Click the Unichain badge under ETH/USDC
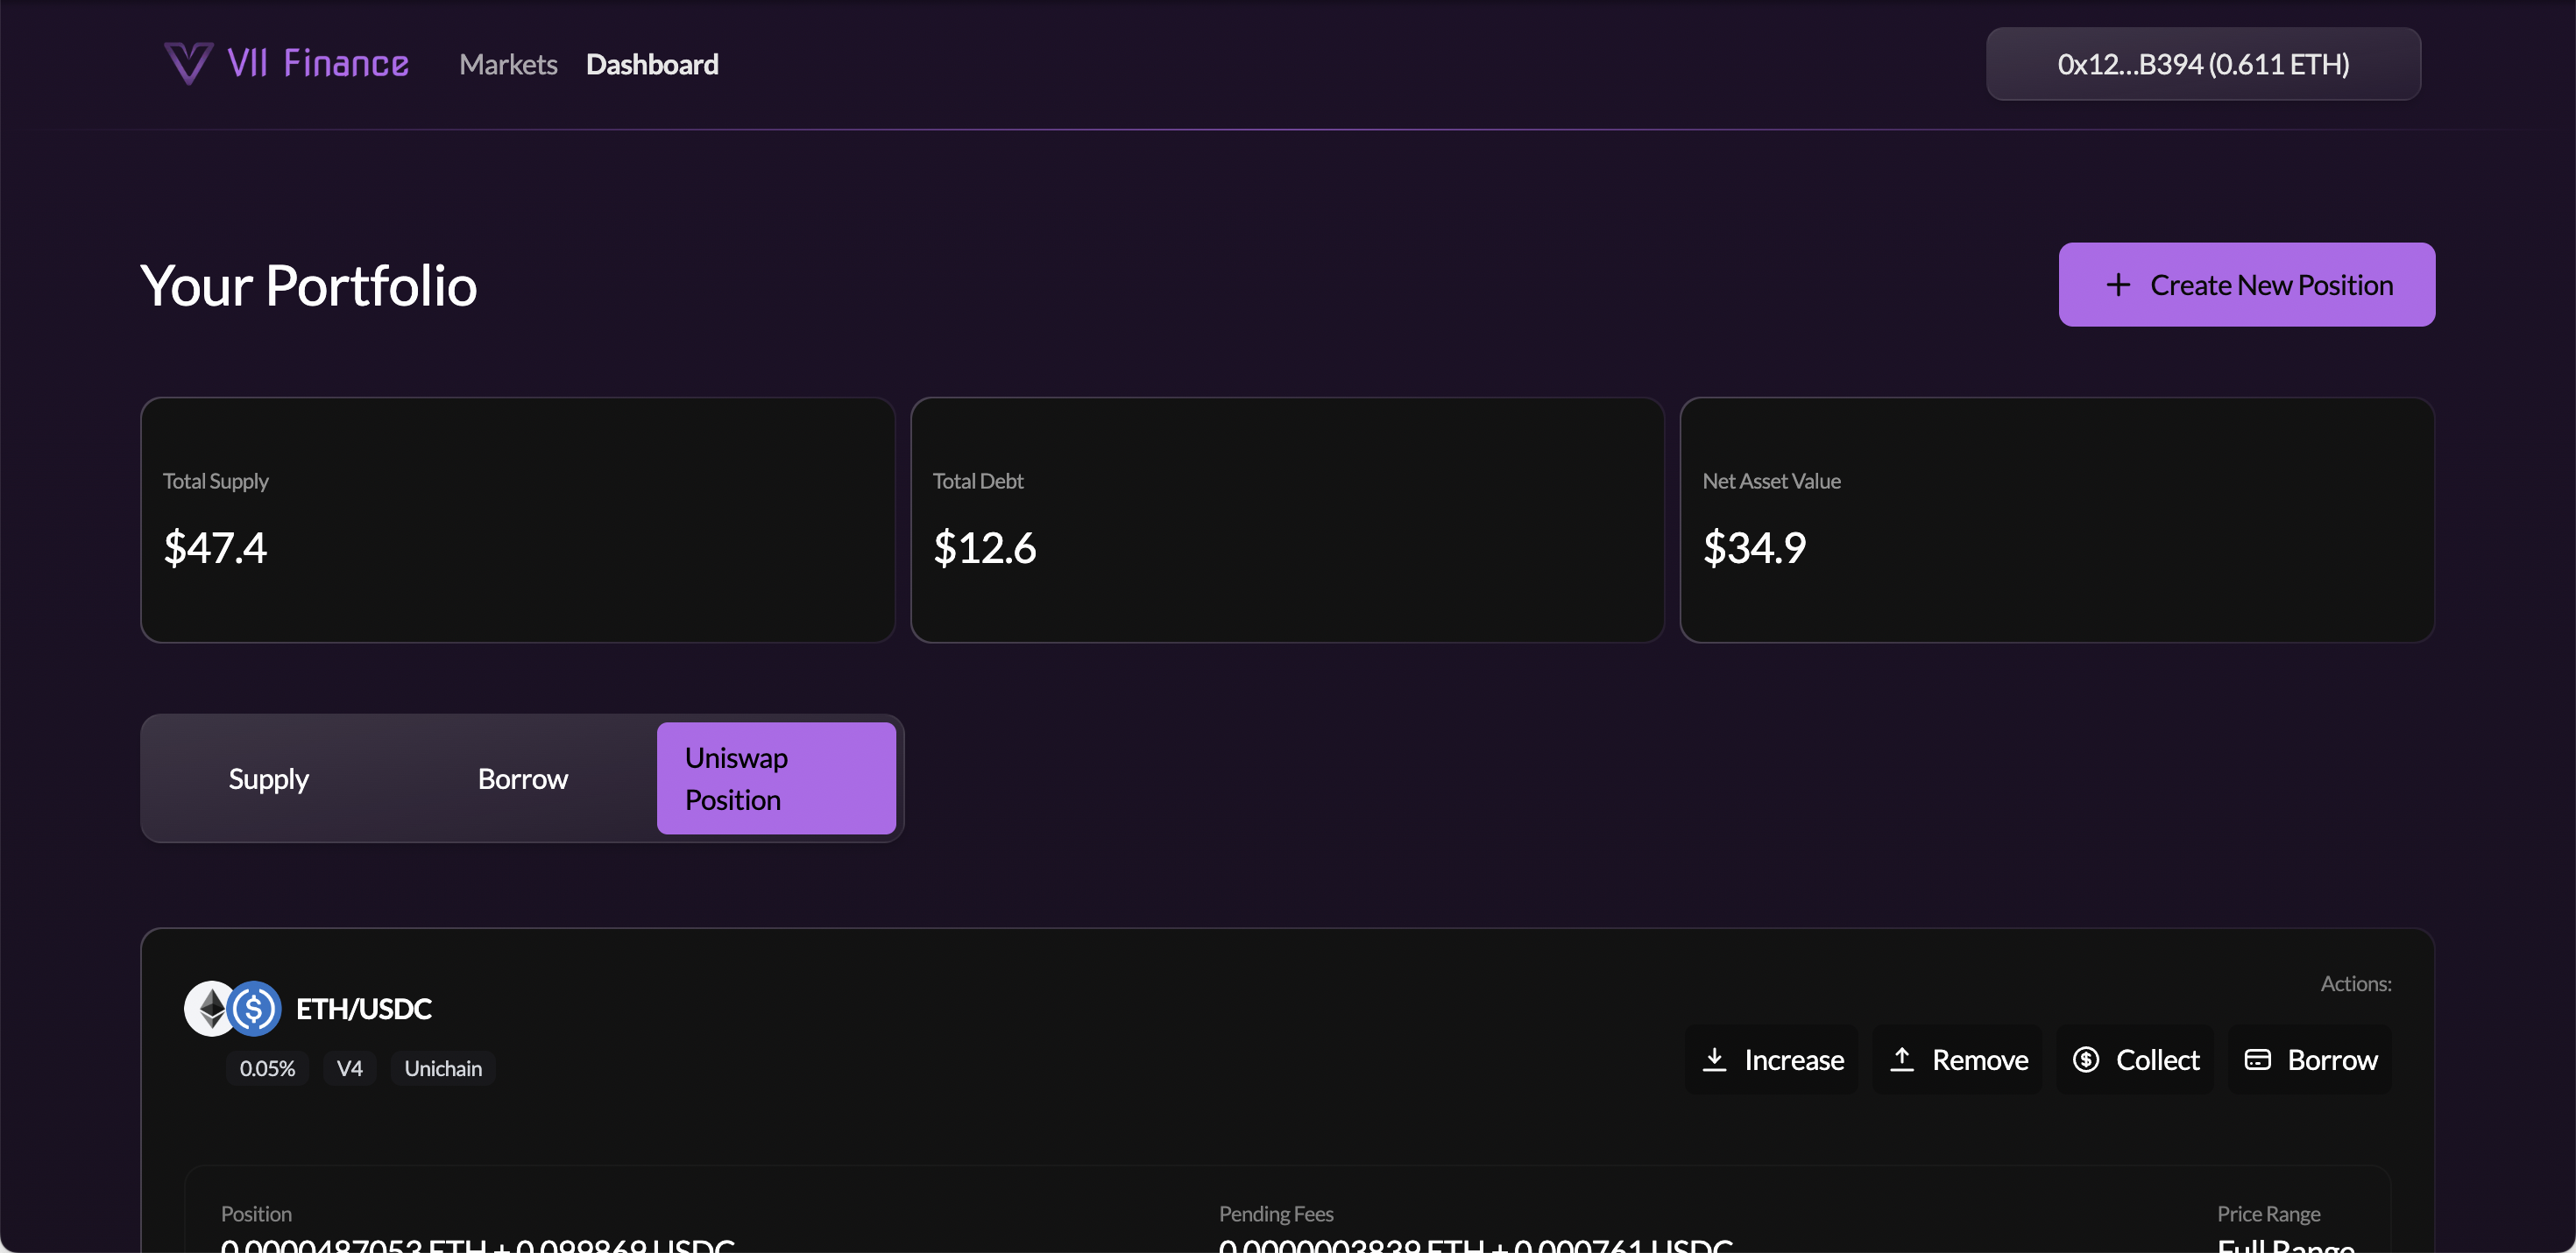This screenshot has width=2576, height=1253. tap(443, 1067)
